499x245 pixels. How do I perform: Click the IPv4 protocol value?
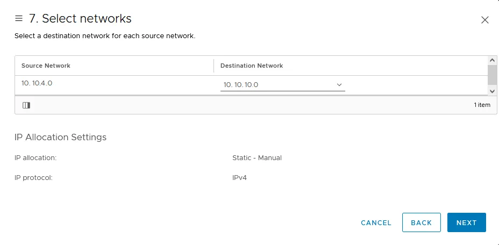pyautogui.click(x=239, y=177)
